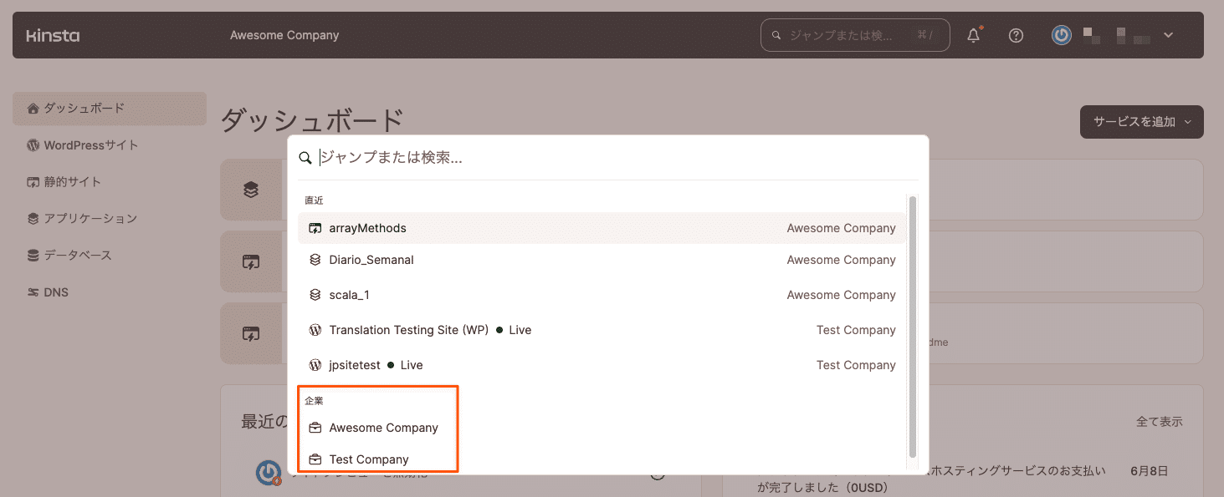Select Translation Testing Site (WP) result
The image size is (1224, 497).
point(602,330)
